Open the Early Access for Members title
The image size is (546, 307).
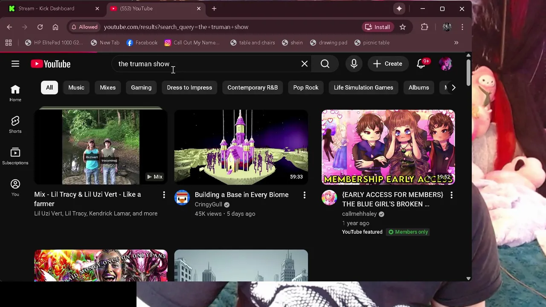pos(392,199)
